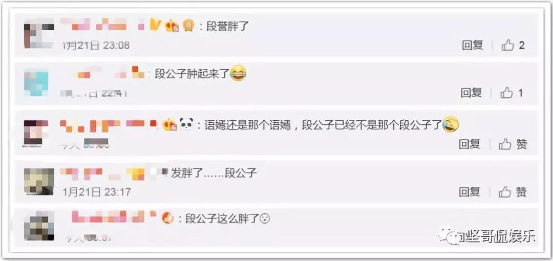Click the 坚哥侃娱乐 WeChat watermark
Screen dimensions: 553x261
coord(487,235)
